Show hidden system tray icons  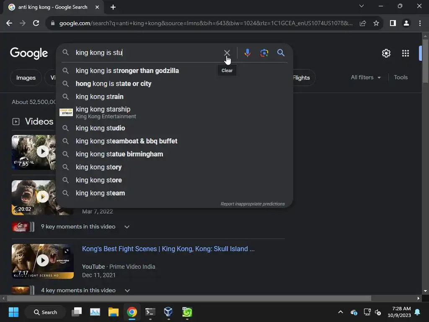click(x=340, y=312)
